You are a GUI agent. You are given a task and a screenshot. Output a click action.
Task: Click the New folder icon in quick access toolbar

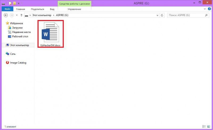[15, 3]
